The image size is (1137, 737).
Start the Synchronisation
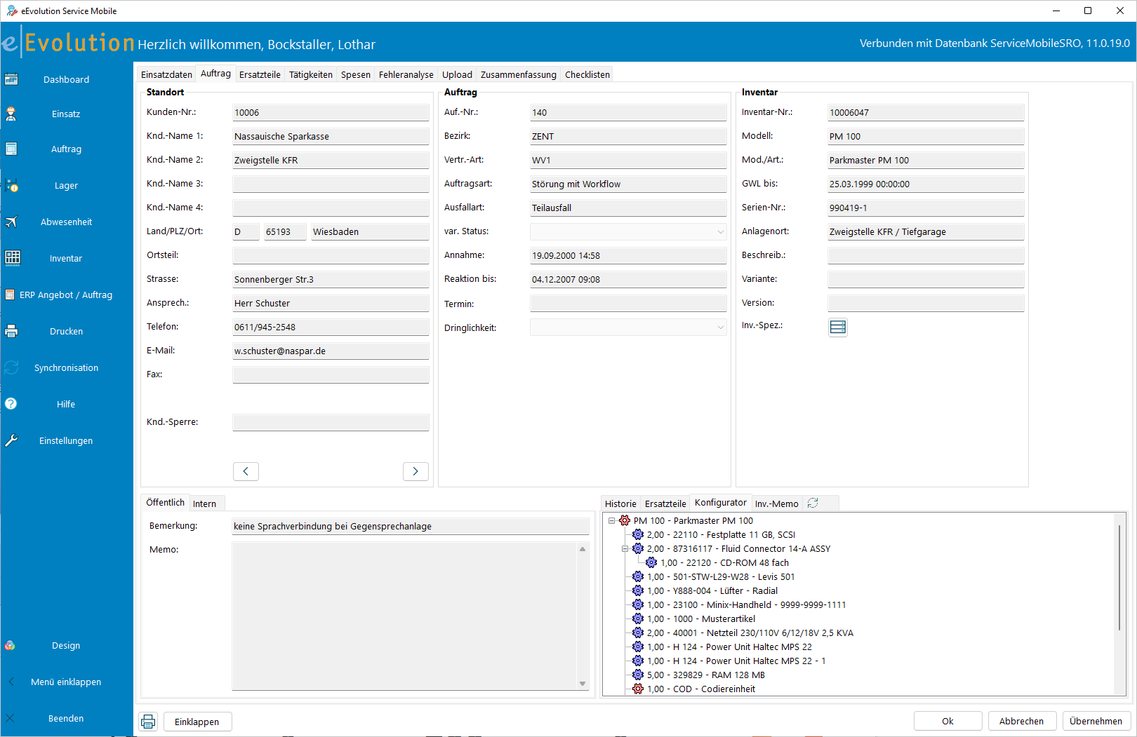(66, 367)
